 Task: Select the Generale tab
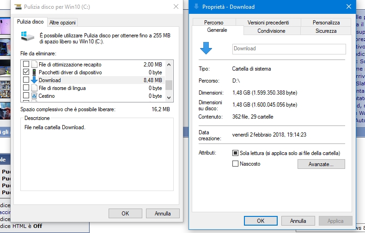(217, 30)
